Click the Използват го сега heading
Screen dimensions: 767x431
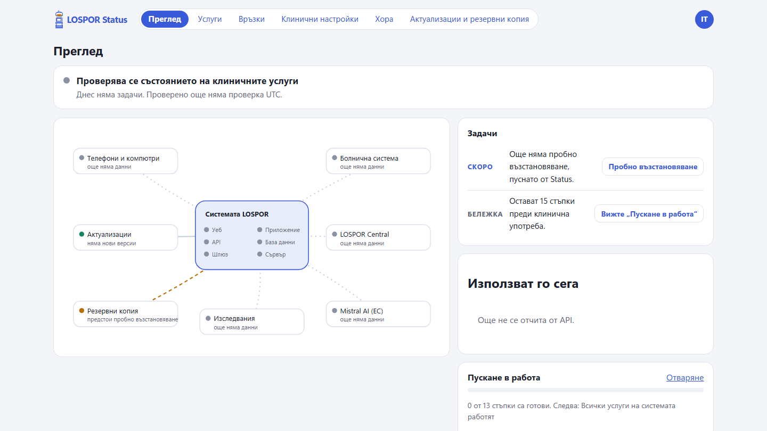point(523,284)
